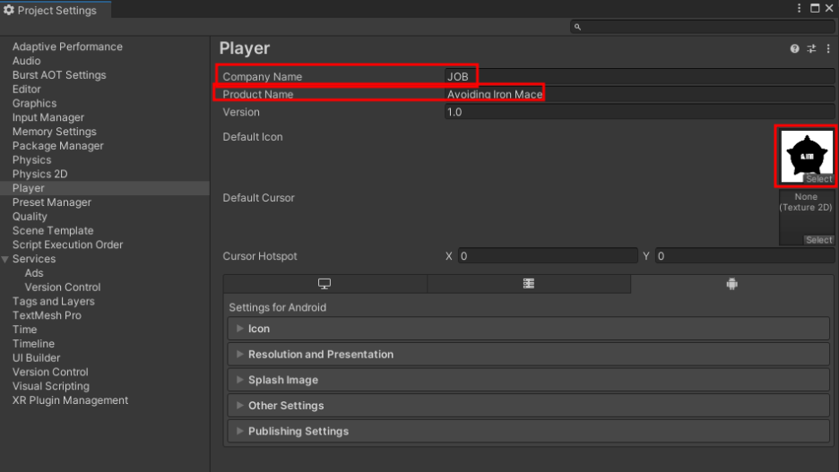
Task: Maximize the Project Settings window
Action: tap(815, 8)
